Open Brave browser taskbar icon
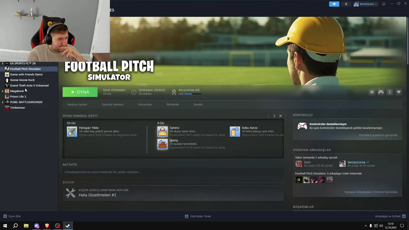Image resolution: width=409 pixels, height=230 pixels. pyautogui.click(x=47, y=226)
